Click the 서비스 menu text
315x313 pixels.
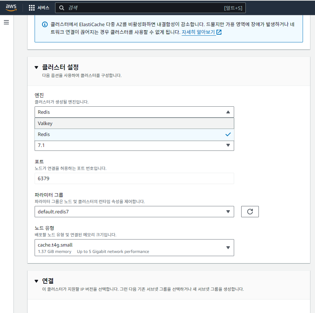click(x=43, y=8)
